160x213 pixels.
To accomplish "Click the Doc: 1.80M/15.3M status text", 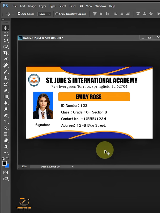I will (x=51, y=167).
